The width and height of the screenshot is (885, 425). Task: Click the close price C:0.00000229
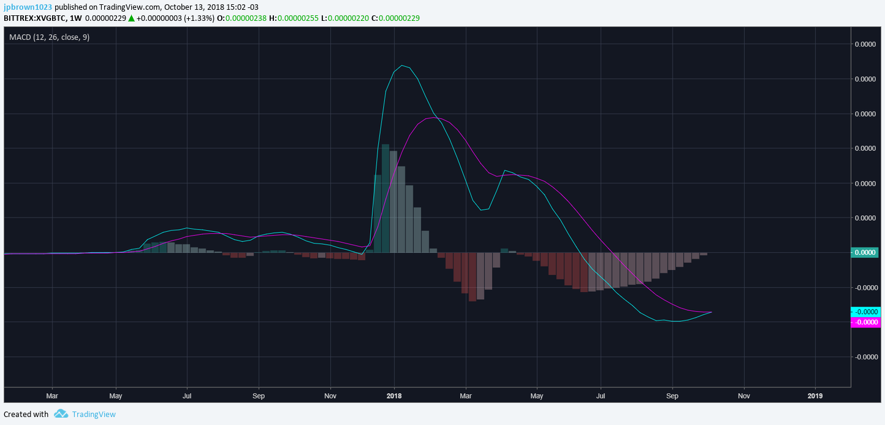click(x=395, y=18)
